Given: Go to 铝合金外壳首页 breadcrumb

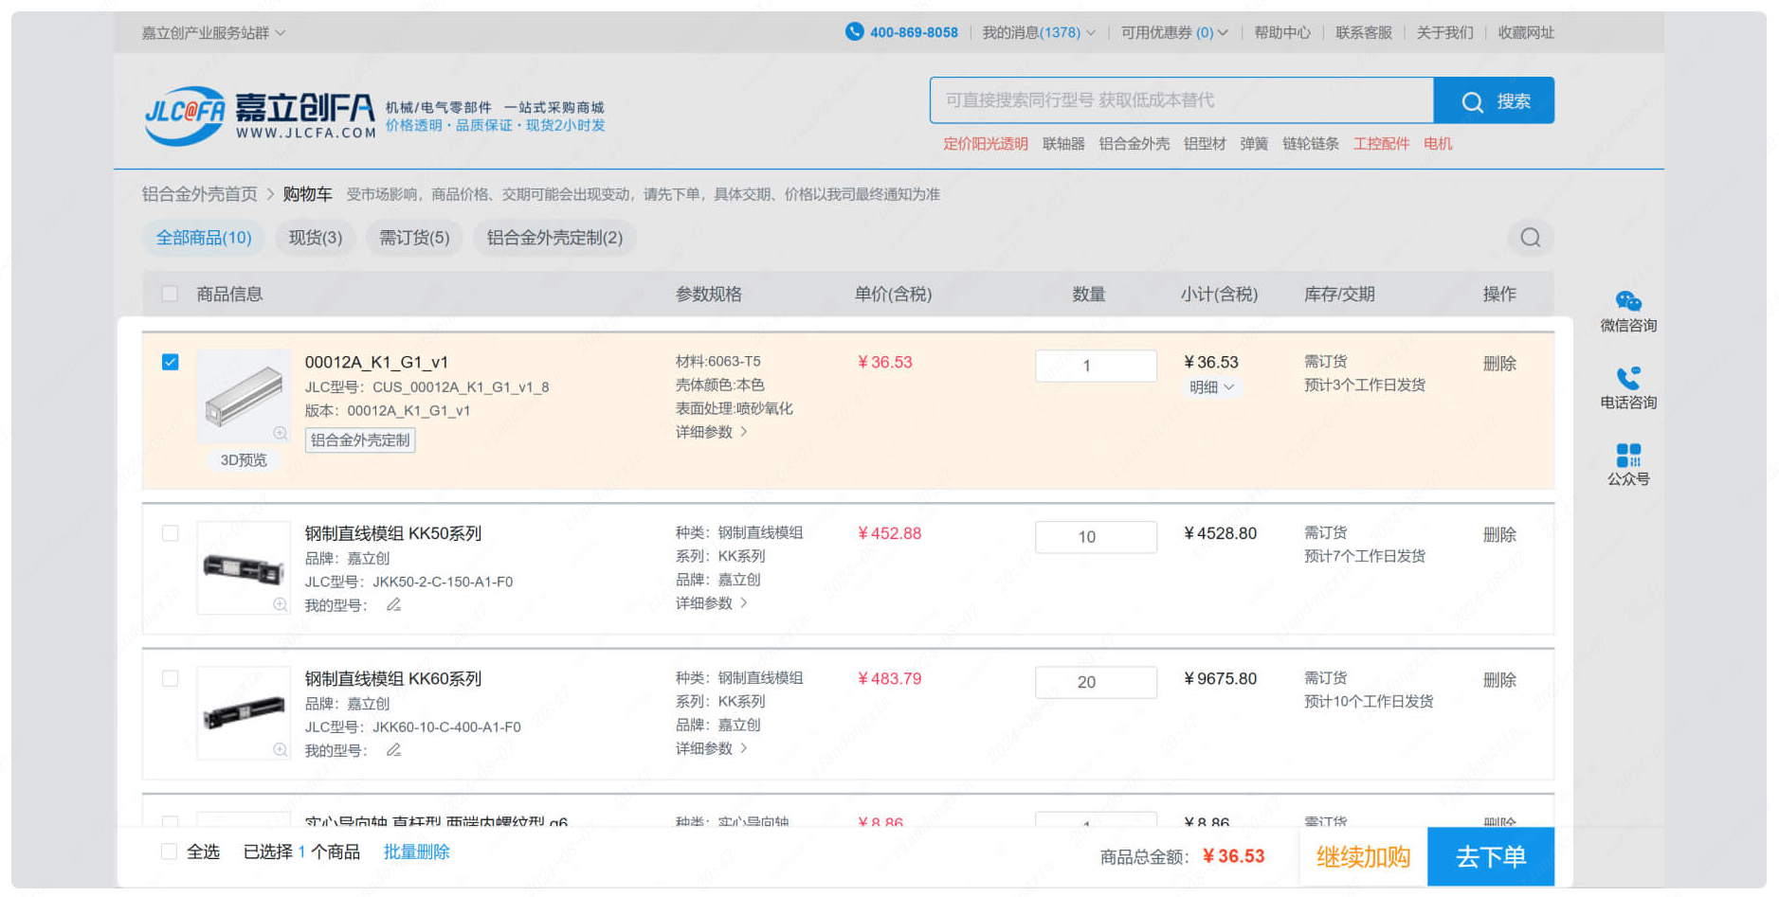Looking at the screenshot, I should (x=199, y=194).
